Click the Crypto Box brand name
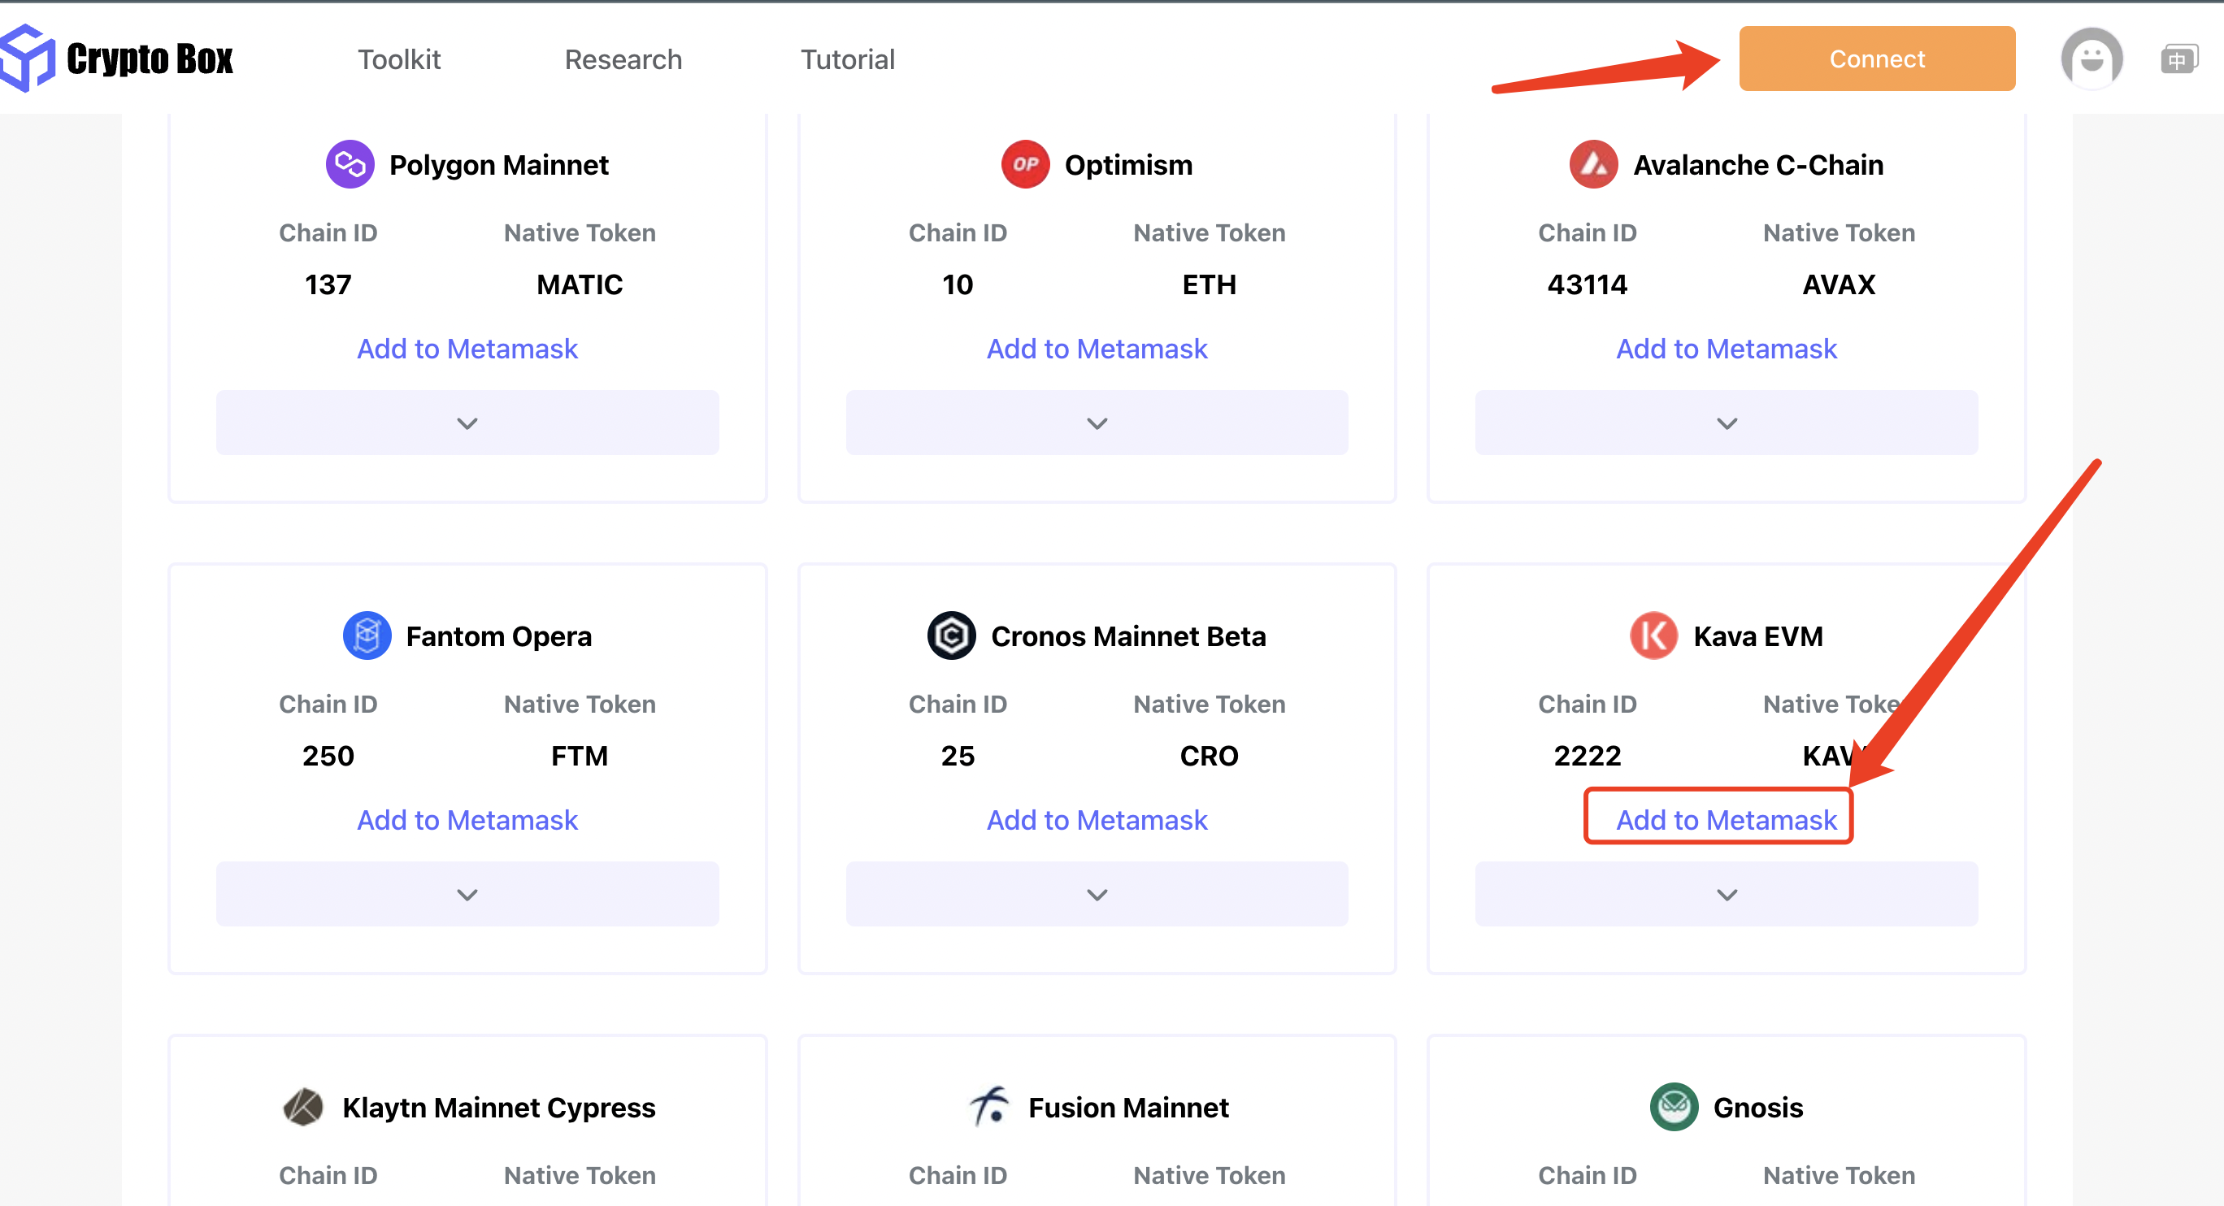The width and height of the screenshot is (2224, 1206). click(150, 59)
